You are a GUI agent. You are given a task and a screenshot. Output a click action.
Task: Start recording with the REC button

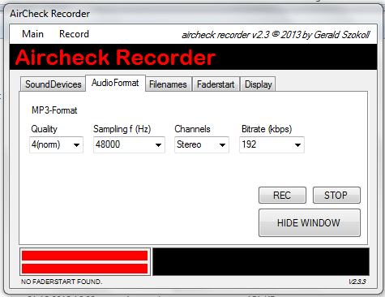coord(282,195)
